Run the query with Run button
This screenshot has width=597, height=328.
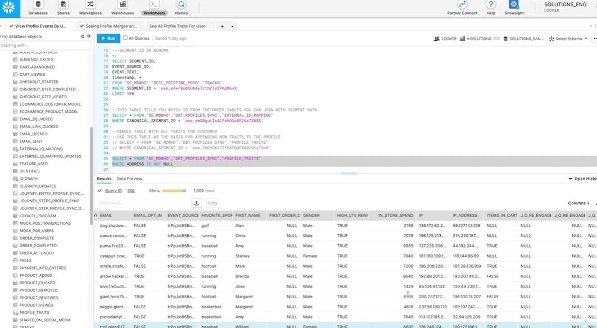click(x=108, y=38)
